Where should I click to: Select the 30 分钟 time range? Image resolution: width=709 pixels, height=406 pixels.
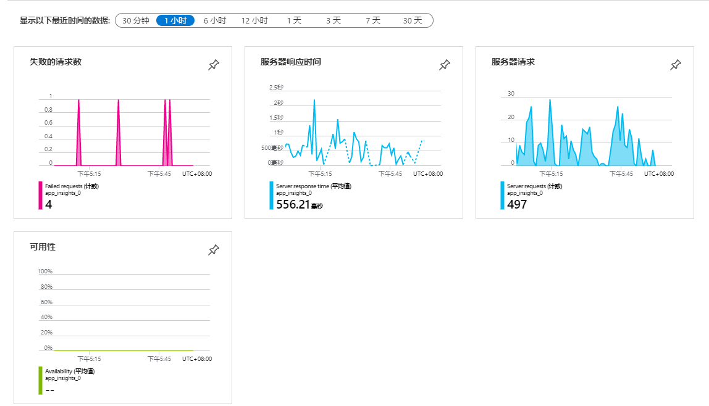click(x=136, y=21)
